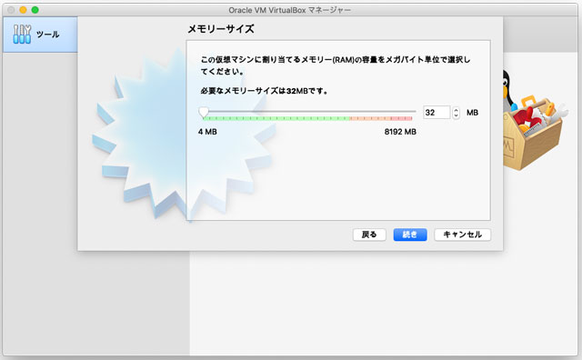
Task: Click the 8192 MB maximum label
Action: coord(400,132)
